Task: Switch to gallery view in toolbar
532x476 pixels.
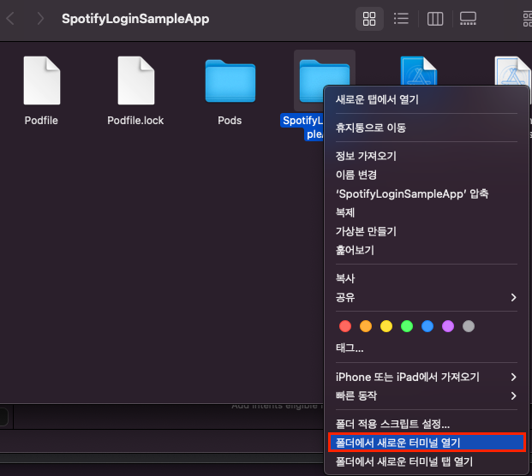Action: (468, 19)
